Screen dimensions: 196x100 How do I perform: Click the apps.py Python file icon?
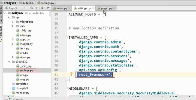pyautogui.click(x=18, y=39)
